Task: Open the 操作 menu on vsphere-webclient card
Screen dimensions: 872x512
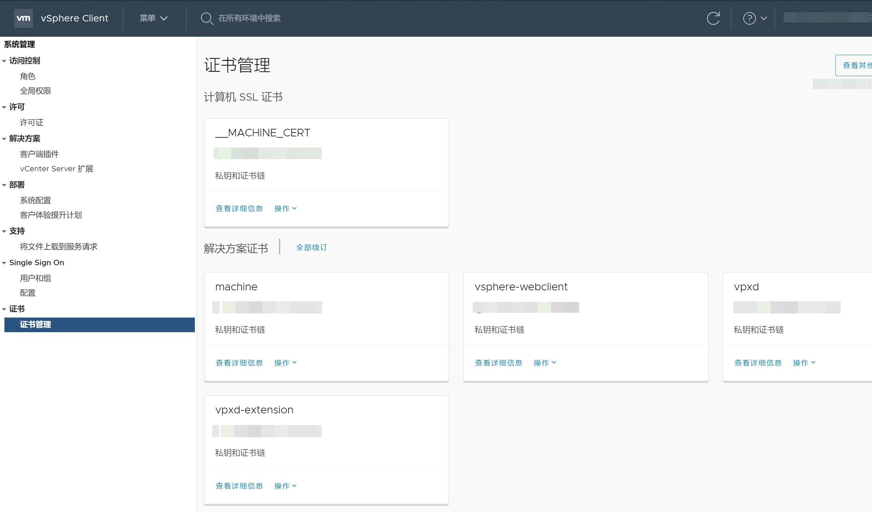Action: pyautogui.click(x=544, y=362)
